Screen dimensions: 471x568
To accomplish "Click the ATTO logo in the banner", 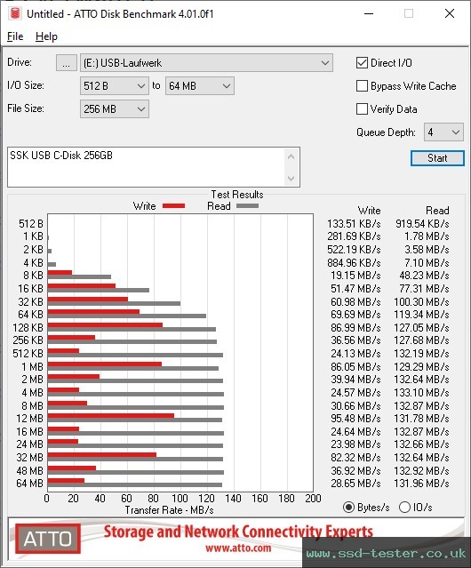I will 47,539.
